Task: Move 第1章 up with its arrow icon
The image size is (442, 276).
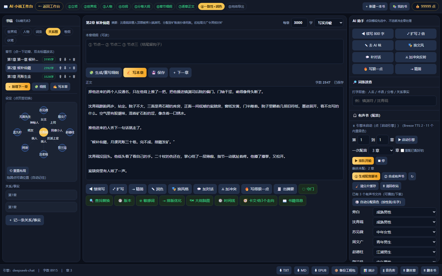Action: coord(60,59)
